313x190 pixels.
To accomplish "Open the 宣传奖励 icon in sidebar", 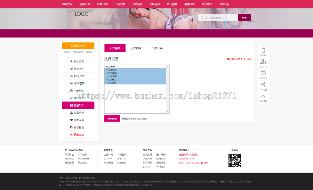I will click(x=71, y=91).
